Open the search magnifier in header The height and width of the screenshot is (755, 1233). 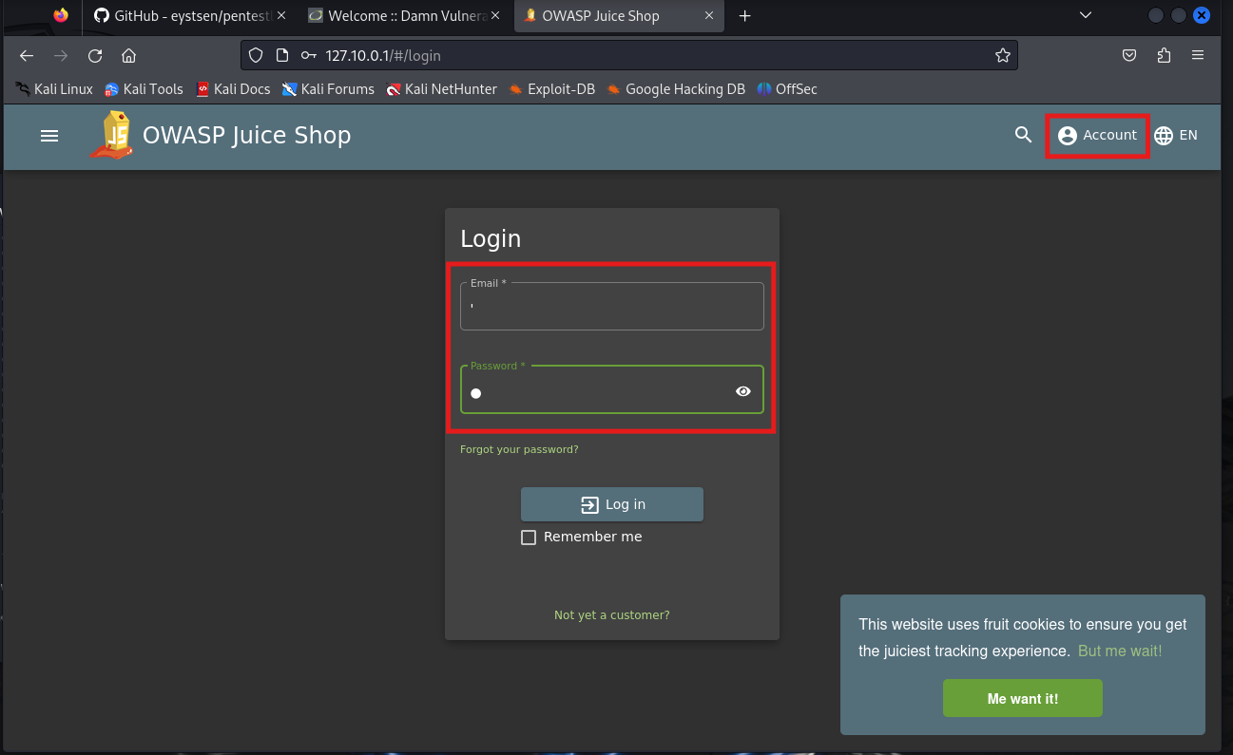(x=1023, y=135)
